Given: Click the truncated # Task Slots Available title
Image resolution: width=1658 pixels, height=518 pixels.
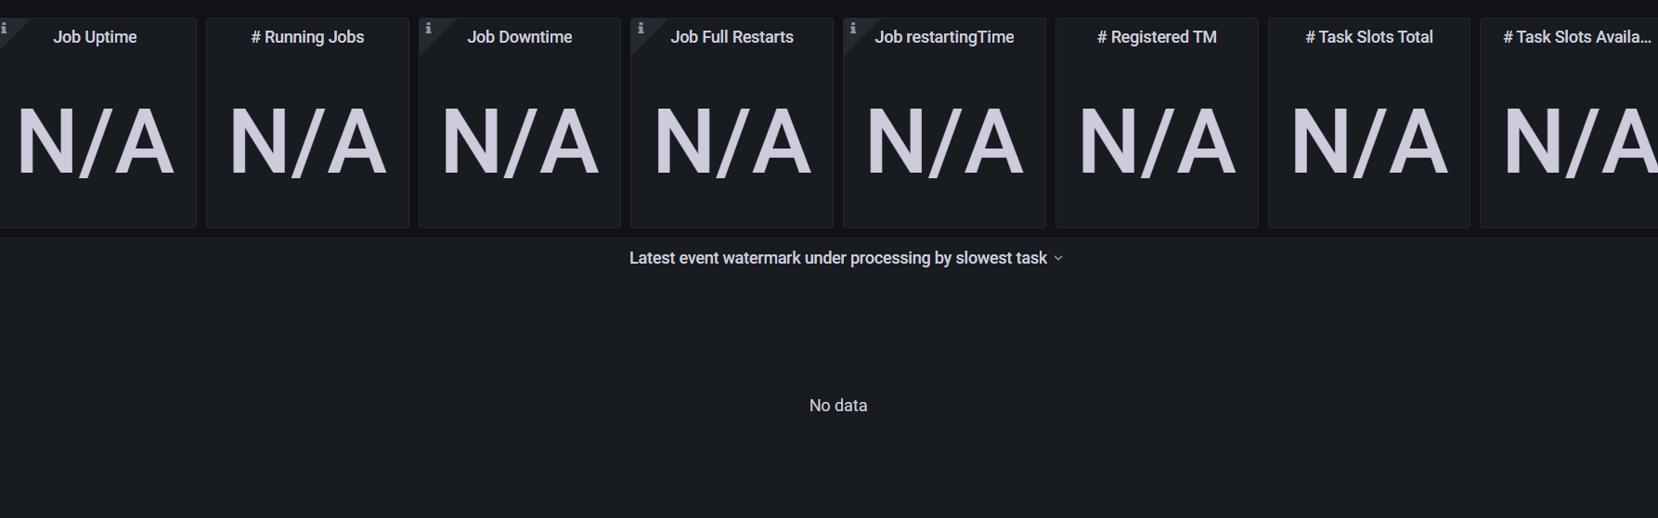Looking at the screenshot, I should [1576, 37].
